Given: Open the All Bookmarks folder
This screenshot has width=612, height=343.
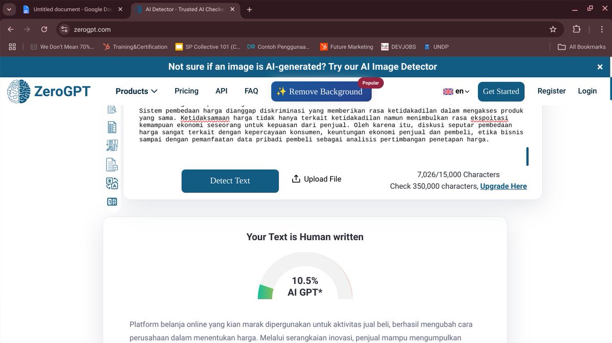Looking at the screenshot, I should coord(582,47).
